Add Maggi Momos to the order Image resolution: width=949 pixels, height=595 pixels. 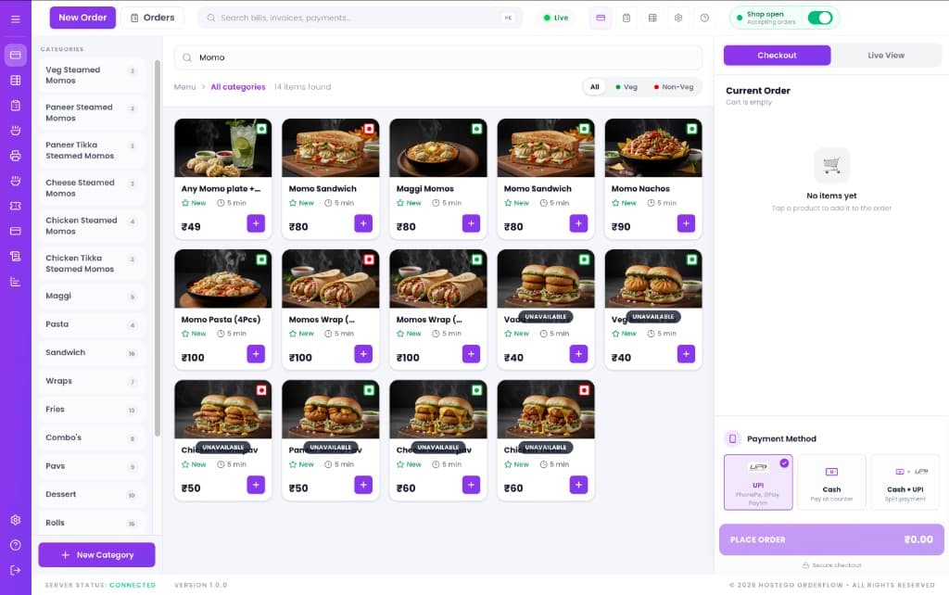coord(471,223)
